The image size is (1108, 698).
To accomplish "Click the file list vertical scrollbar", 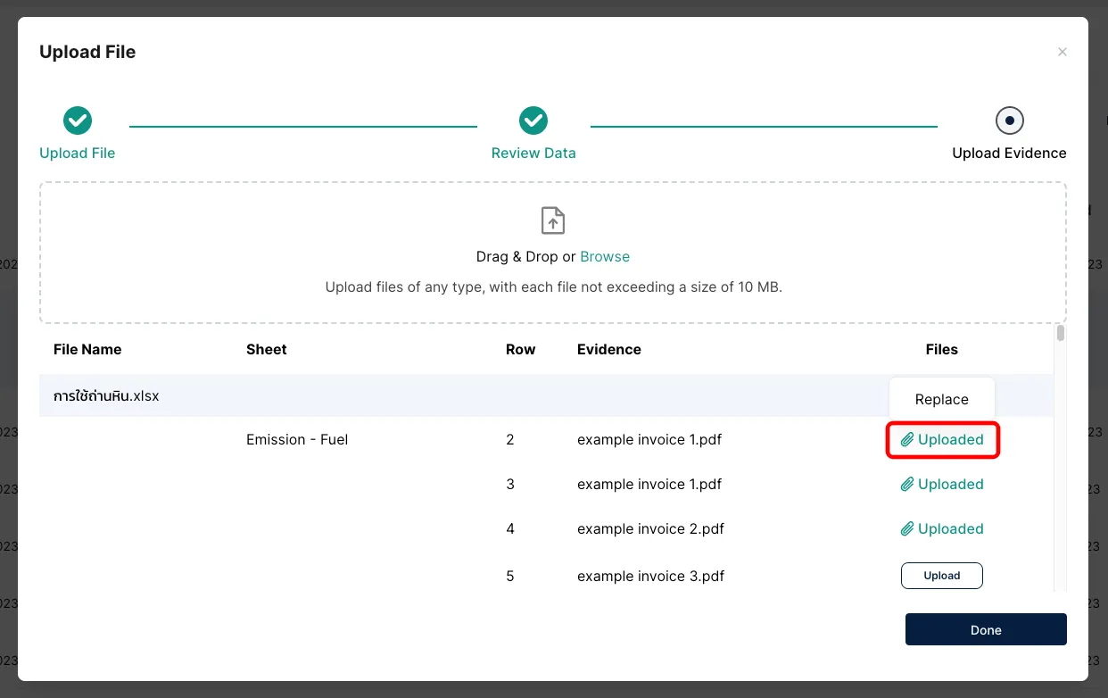I will pos(1060,334).
